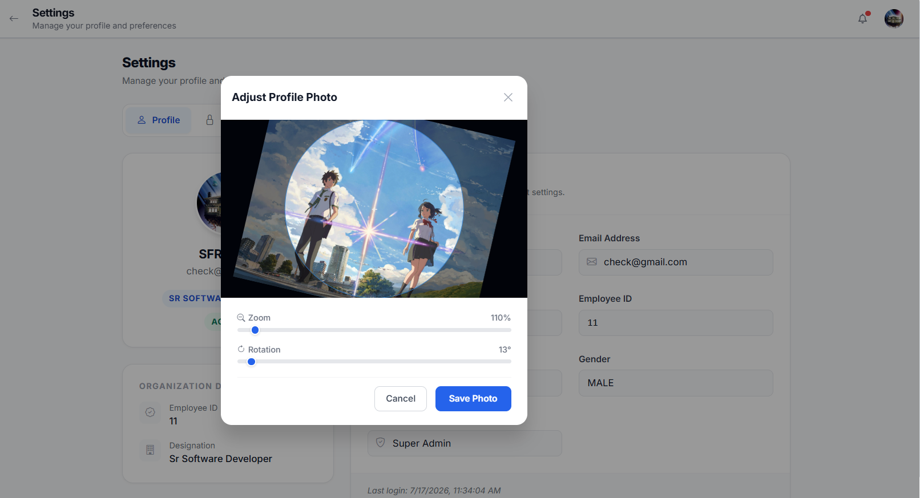
Task: Click the 110% zoom value
Action: click(x=501, y=318)
